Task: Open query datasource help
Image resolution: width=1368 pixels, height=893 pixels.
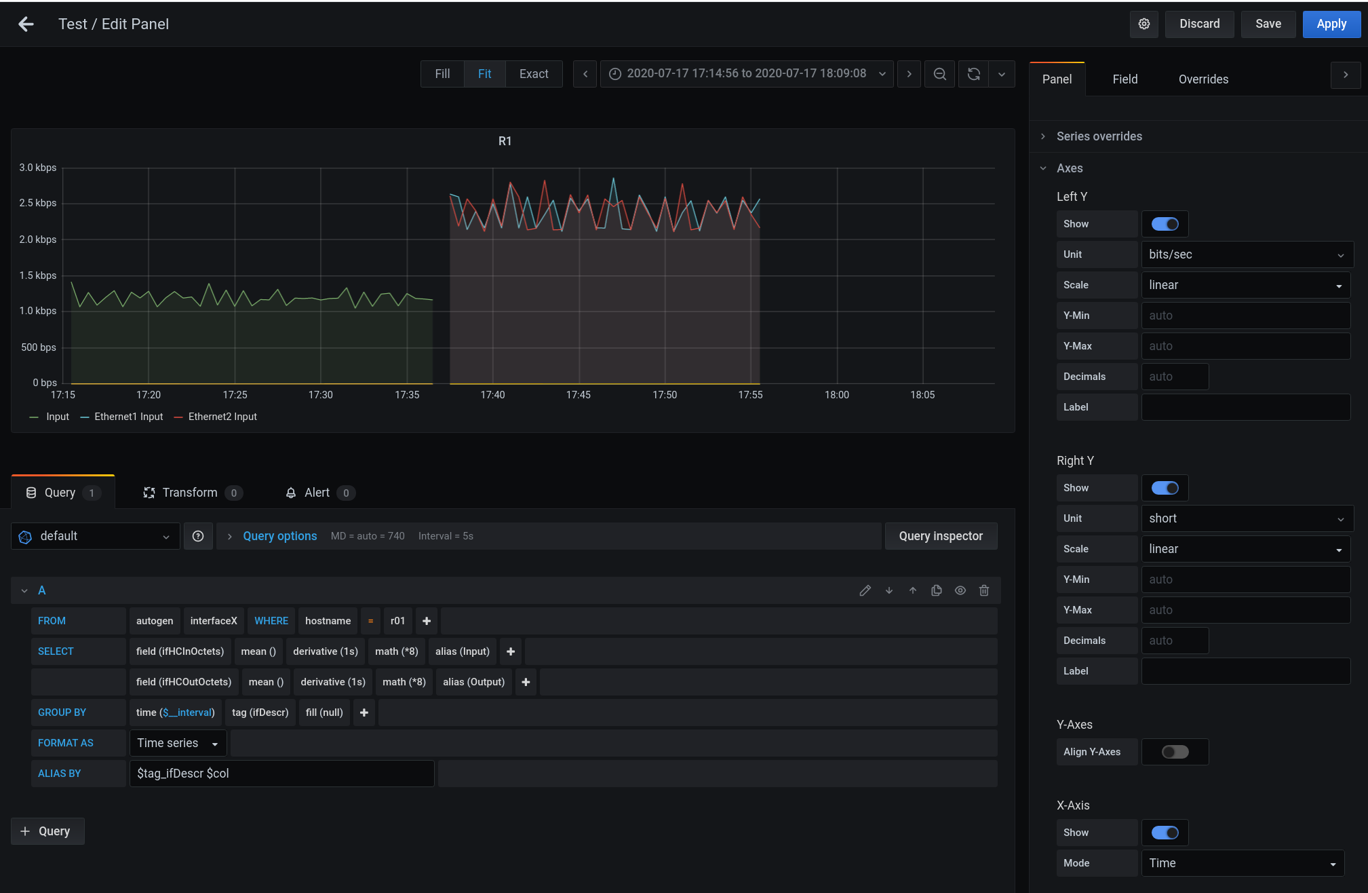Action: pos(198,536)
